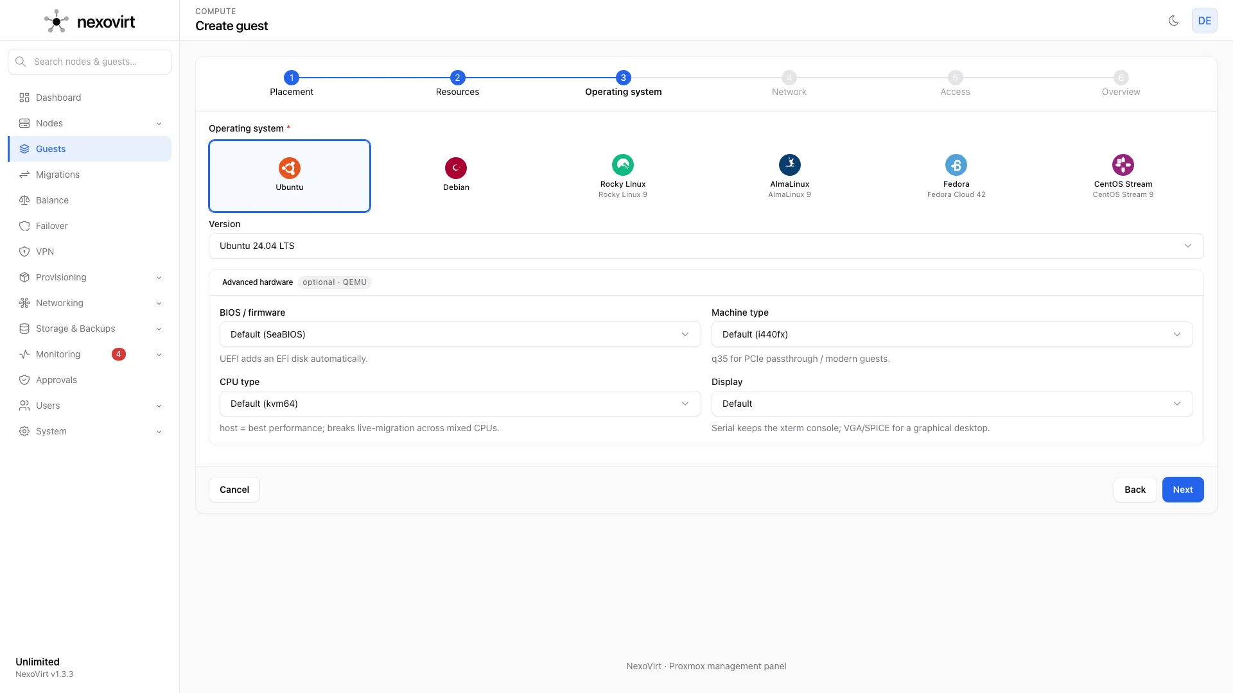Click the magnifier search icon

[21, 62]
